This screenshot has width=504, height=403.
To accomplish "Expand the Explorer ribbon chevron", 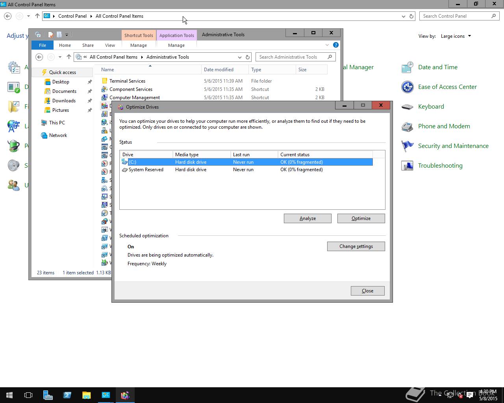I will [x=327, y=45].
